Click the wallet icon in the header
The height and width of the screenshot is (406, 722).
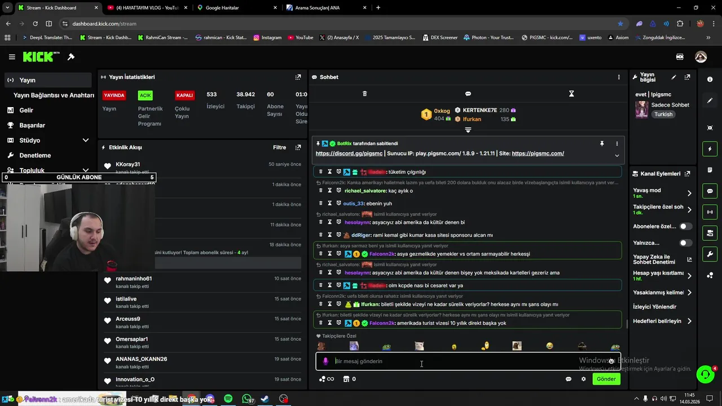point(680,57)
